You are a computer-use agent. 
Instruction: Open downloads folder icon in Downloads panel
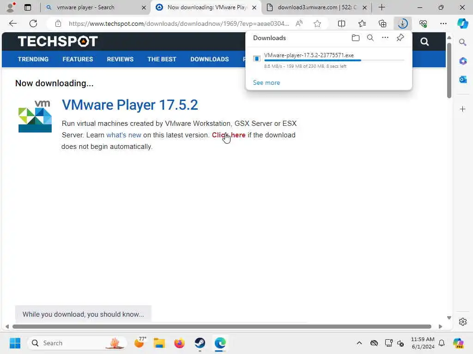click(x=356, y=38)
